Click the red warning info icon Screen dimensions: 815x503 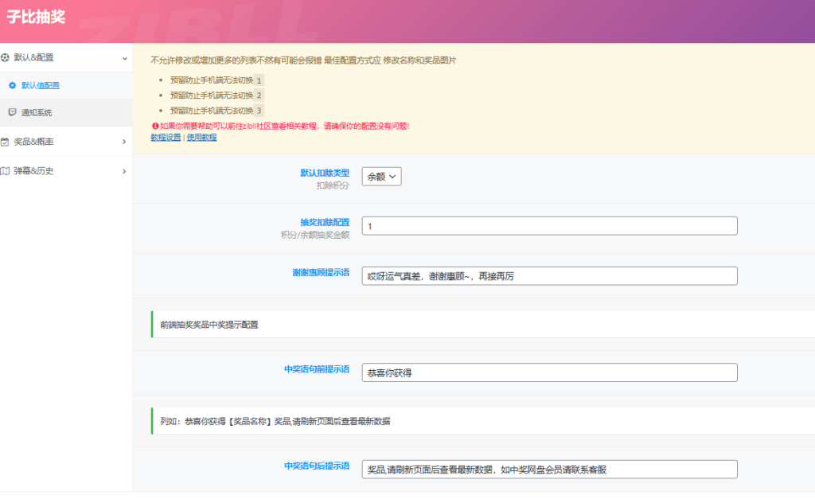point(154,126)
